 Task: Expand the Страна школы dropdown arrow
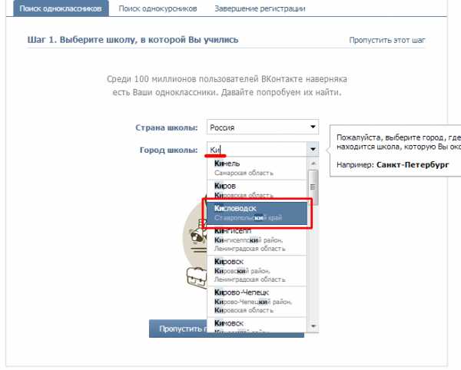(313, 127)
